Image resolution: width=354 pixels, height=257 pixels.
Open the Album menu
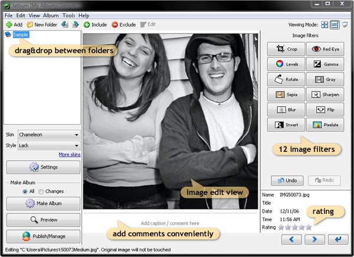point(51,15)
